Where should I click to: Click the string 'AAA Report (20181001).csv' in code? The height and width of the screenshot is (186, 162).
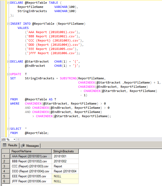(51, 32)
